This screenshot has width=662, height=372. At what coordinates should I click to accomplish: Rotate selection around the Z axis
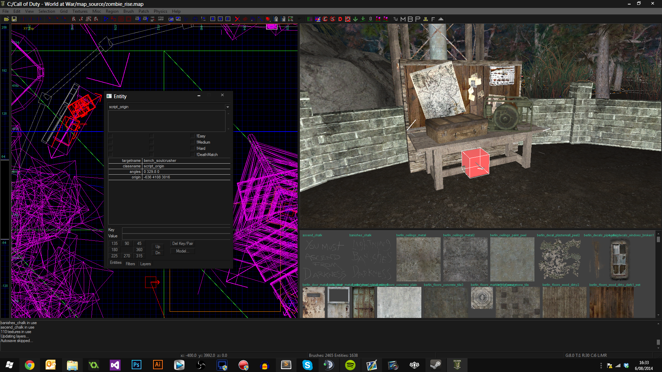(x=64, y=19)
